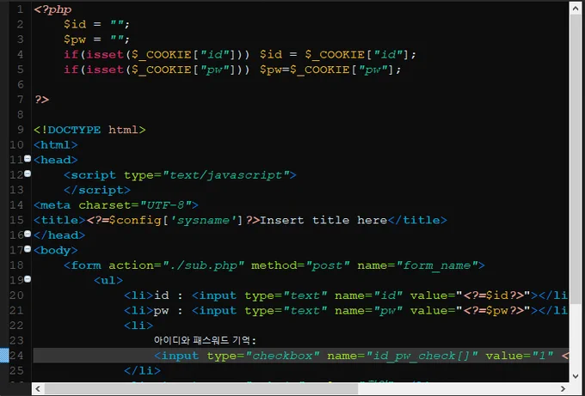The width and height of the screenshot is (585, 396).
Task: Click the '<head>' opening tag text
Action: coord(56,160)
